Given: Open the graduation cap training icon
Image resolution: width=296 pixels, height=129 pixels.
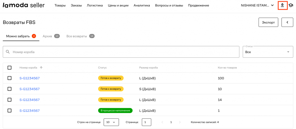Looking at the screenshot, I should 291,5.
